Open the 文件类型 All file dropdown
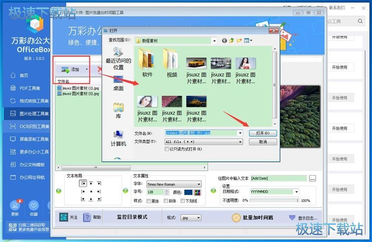Image resolution: width=372 pixels, height=242 pixels. [x=204, y=142]
